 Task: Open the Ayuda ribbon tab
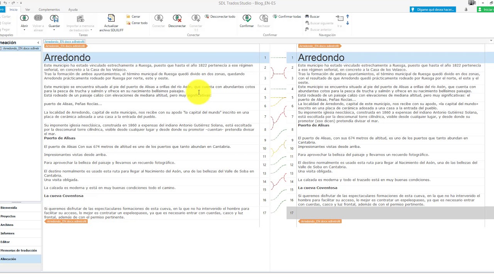(73, 9)
